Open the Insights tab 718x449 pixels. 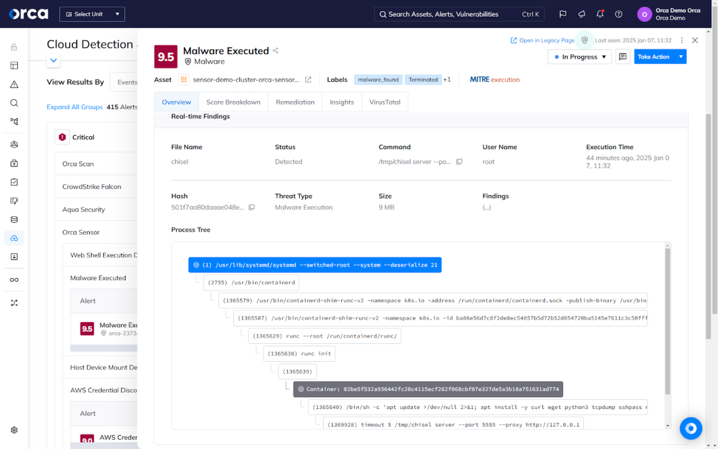342,102
